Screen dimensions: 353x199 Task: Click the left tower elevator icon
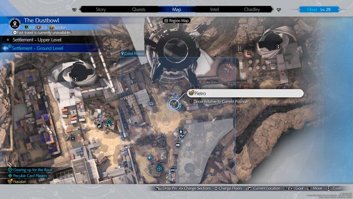point(75,79)
